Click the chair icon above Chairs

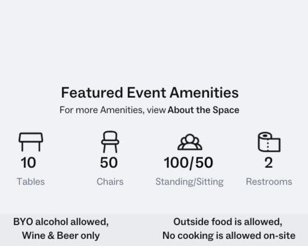[110, 142]
